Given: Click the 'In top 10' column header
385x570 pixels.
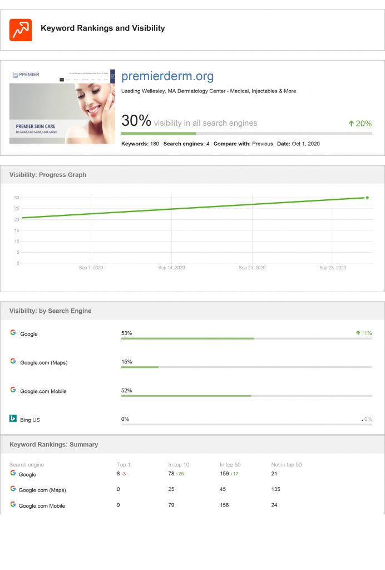Looking at the screenshot, I should coord(179,465).
